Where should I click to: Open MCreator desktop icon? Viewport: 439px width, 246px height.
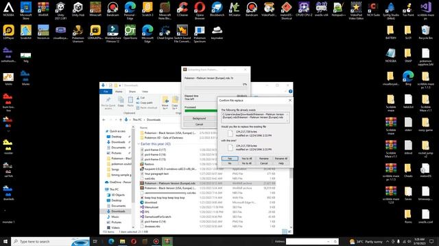pyautogui.click(x=235, y=9)
